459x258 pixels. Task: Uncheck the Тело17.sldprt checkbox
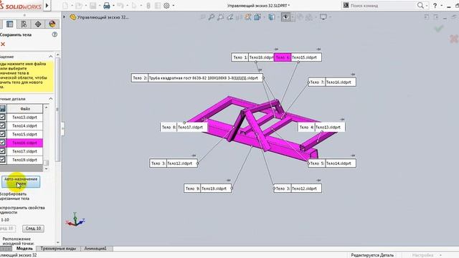click(2, 151)
